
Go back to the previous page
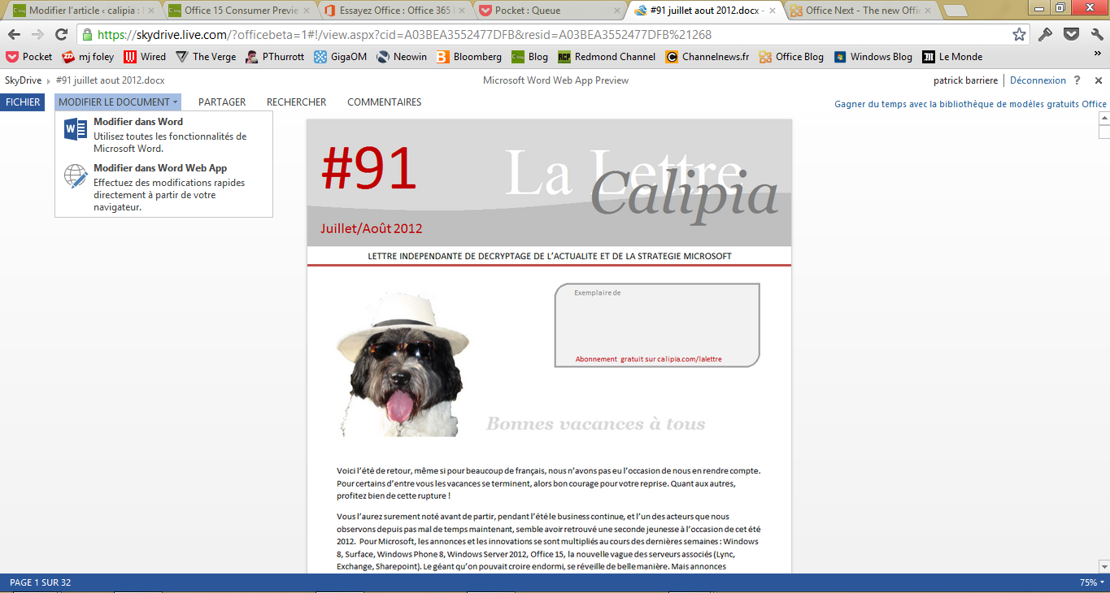click(x=14, y=35)
